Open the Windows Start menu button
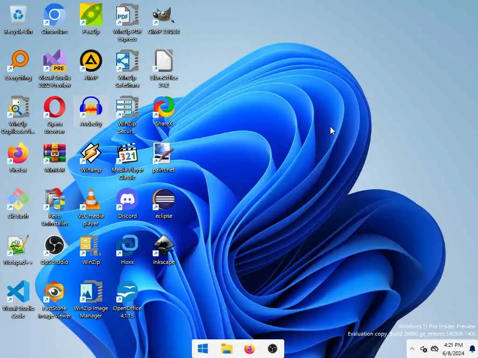 (203, 349)
